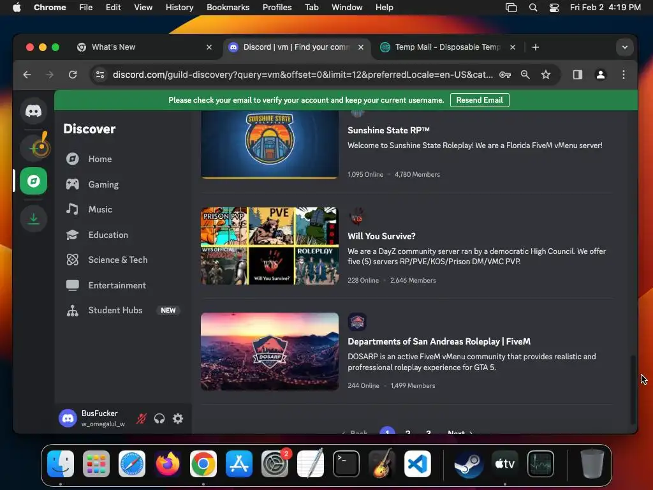Click the address bar URL

pos(303,75)
